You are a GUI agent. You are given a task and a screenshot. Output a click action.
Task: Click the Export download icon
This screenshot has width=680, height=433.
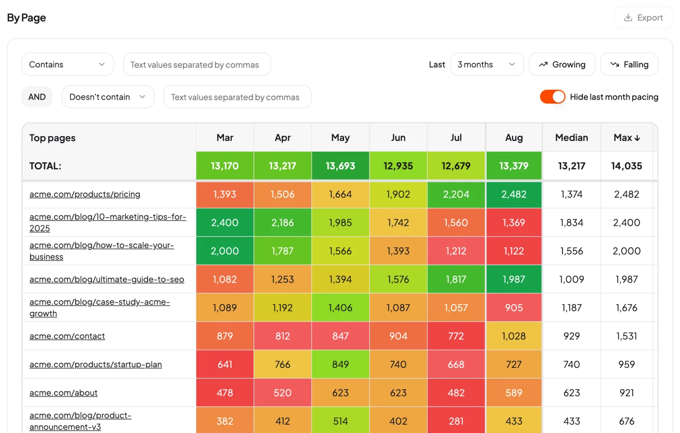tap(628, 17)
